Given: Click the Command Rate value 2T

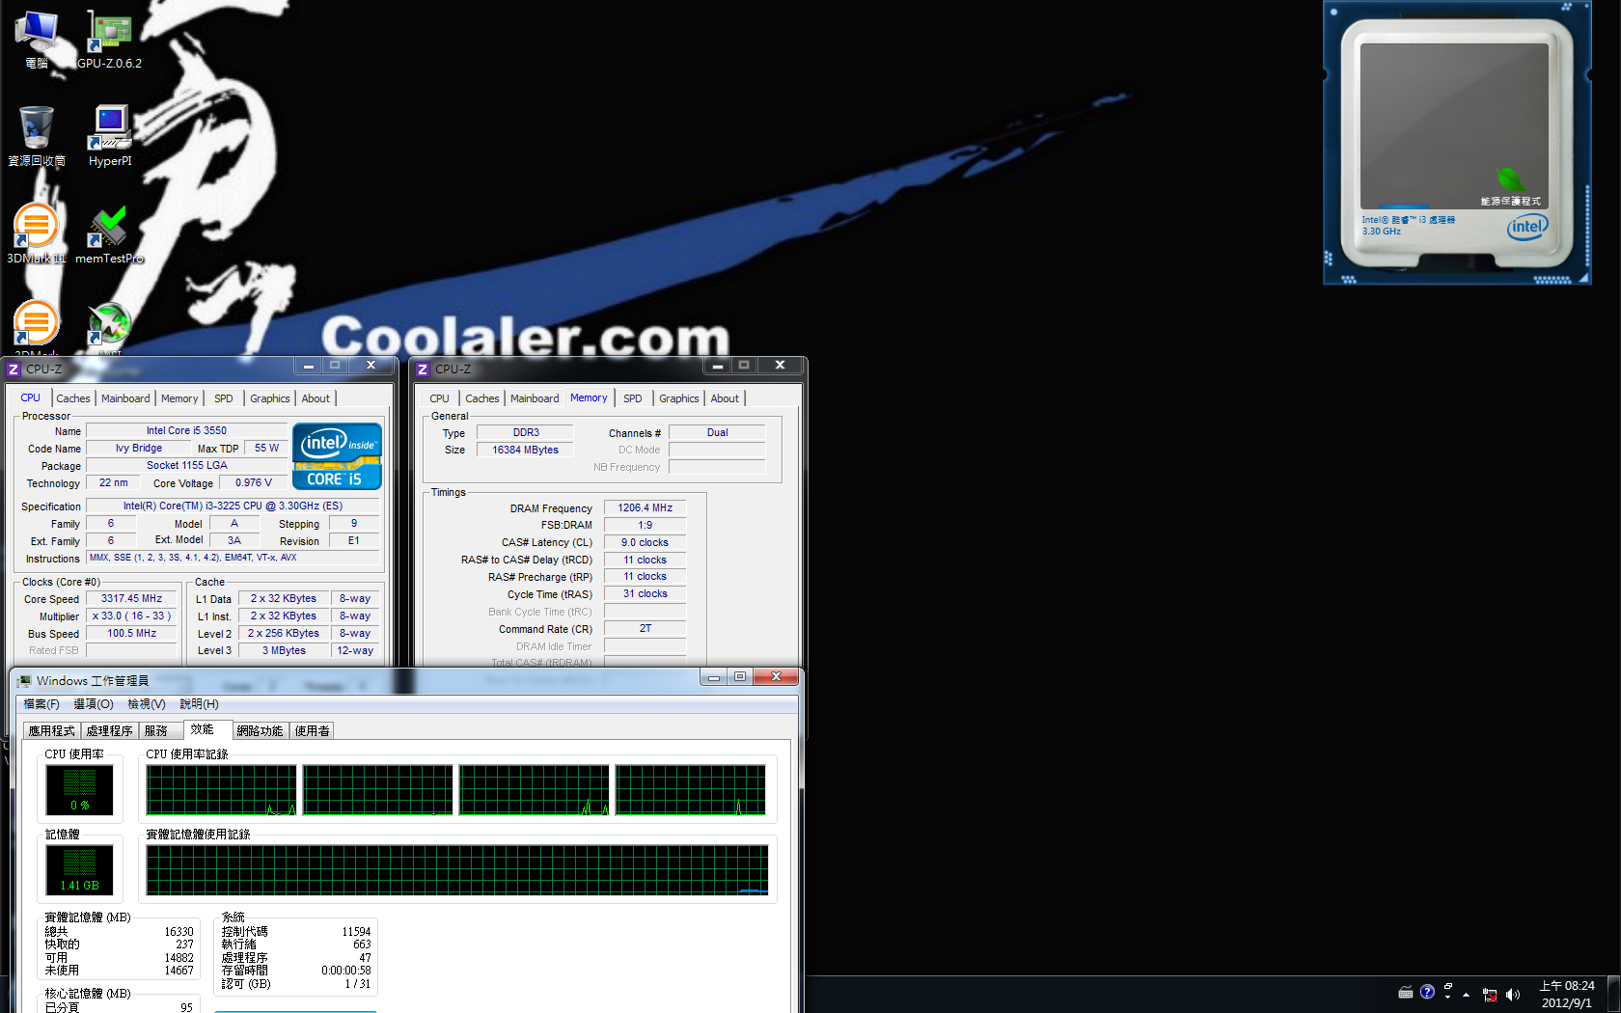Looking at the screenshot, I should (646, 628).
